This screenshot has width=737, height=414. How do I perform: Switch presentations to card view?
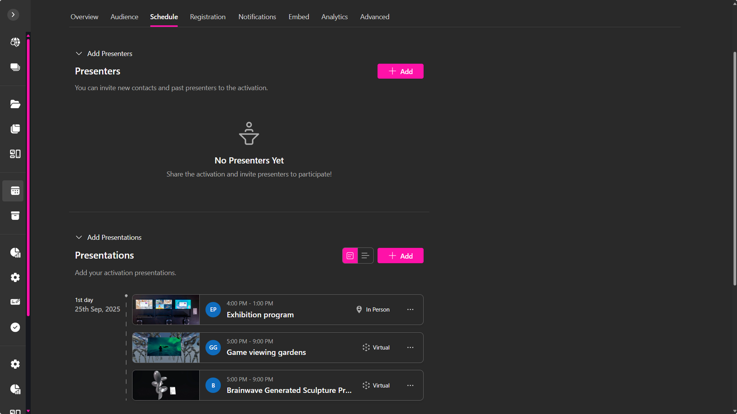point(350,256)
